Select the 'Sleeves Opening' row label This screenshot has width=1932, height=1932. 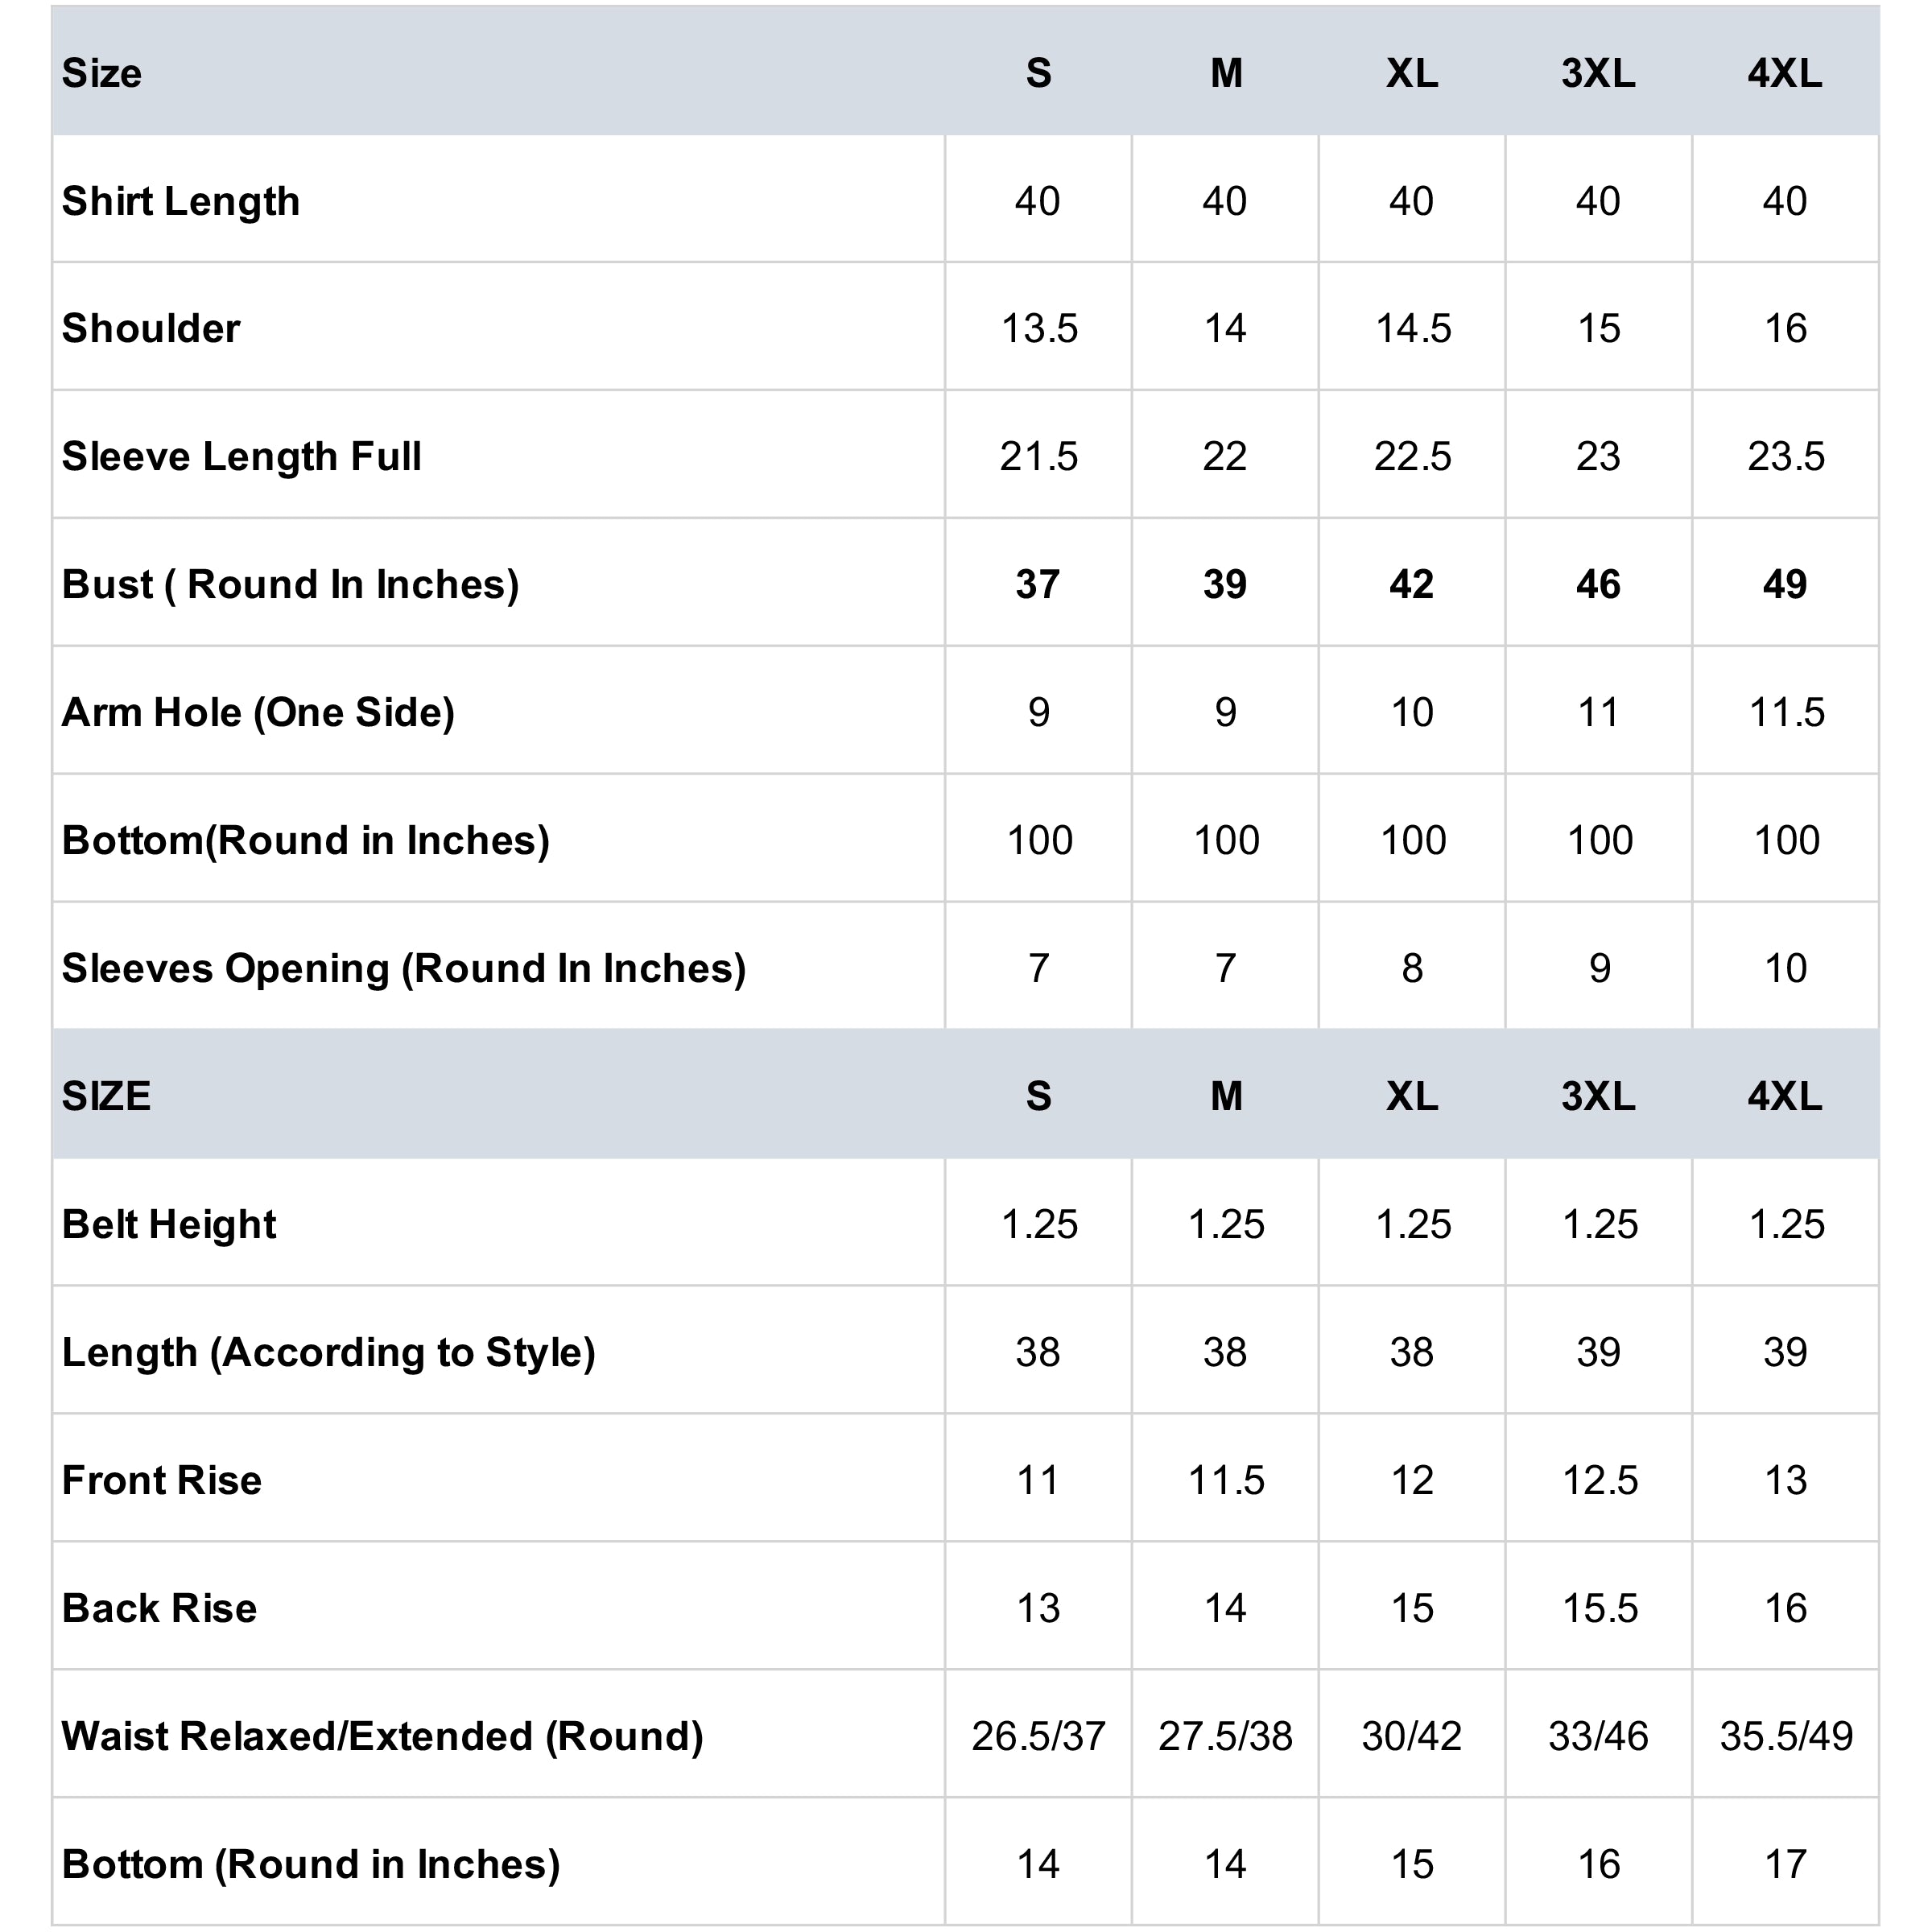pyautogui.click(x=404, y=969)
